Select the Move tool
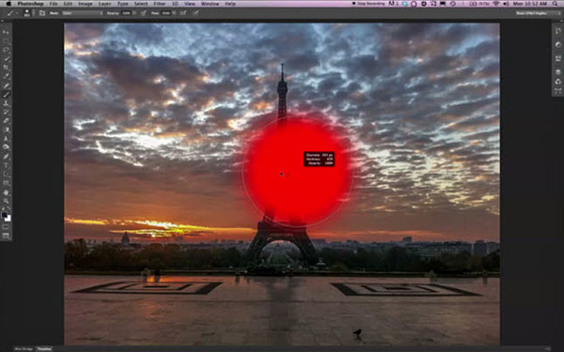This screenshot has height=352, width=564. tap(7, 32)
